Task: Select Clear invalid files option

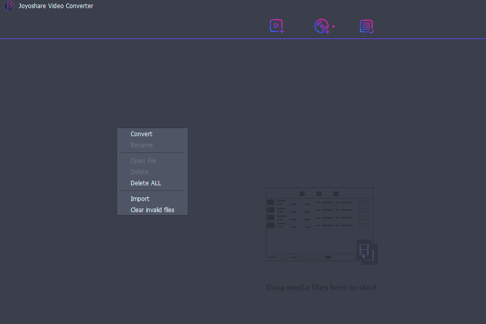Action: [152, 210]
